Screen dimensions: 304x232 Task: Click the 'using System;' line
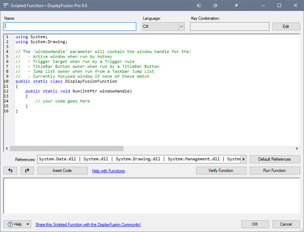31,37
